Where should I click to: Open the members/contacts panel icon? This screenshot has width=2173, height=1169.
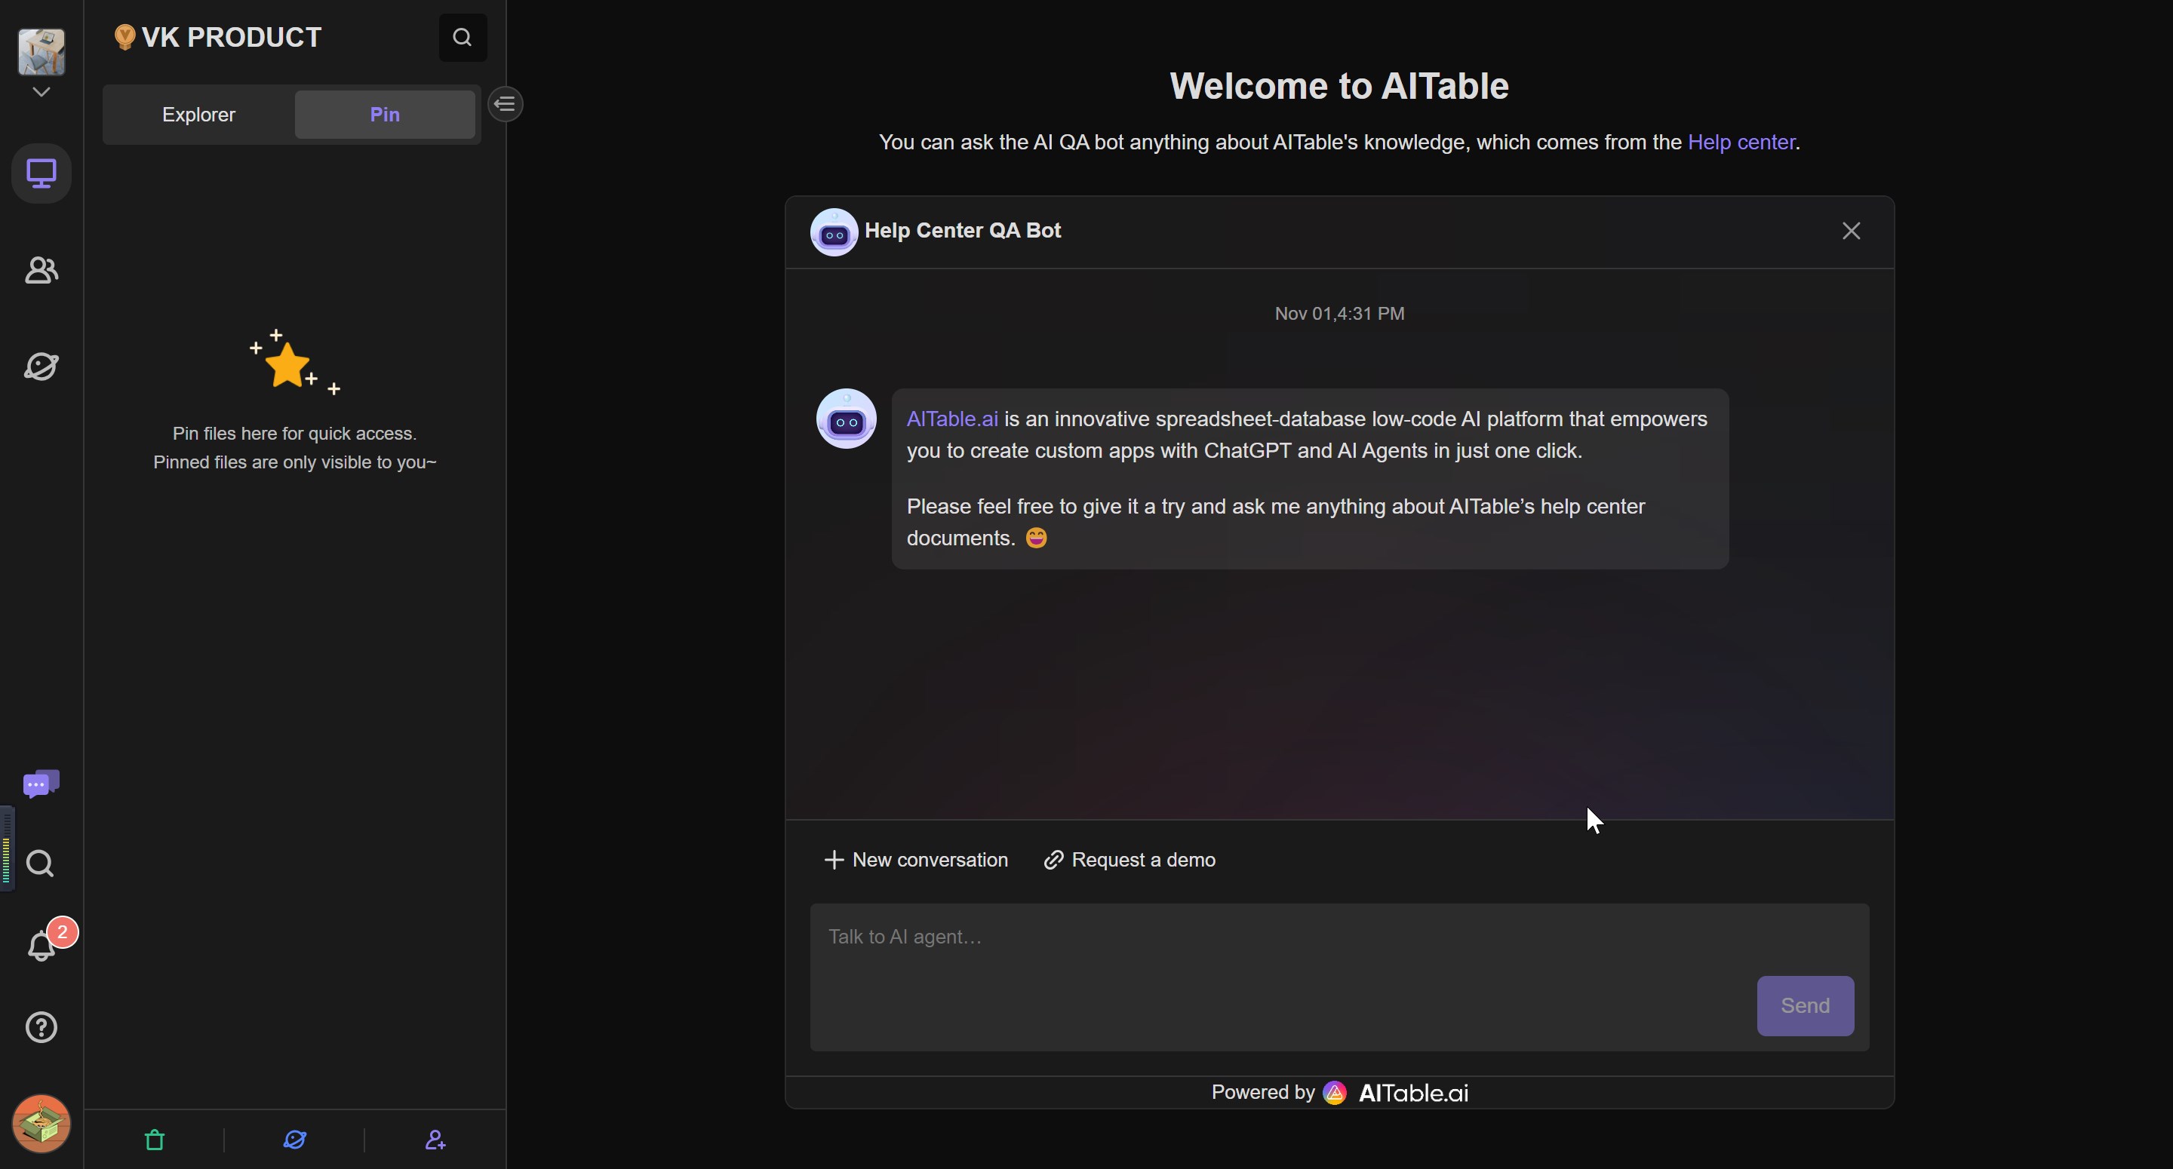(40, 271)
